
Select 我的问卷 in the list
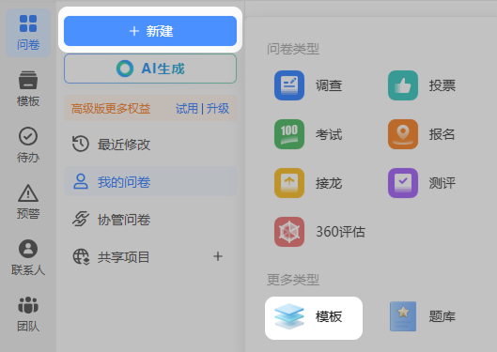click(150, 182)
